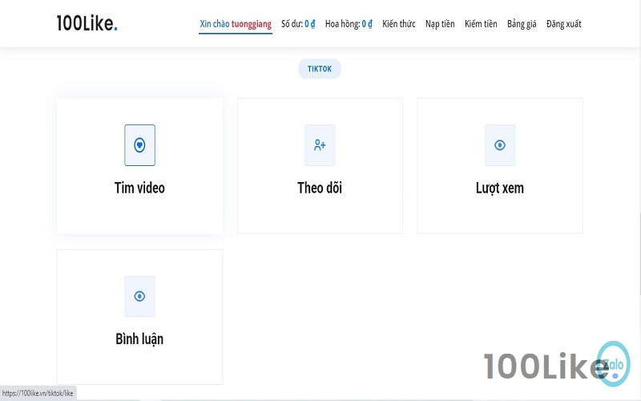
Task: Click the page scrollbar thumb on right edge
Action: click(639, 253)
